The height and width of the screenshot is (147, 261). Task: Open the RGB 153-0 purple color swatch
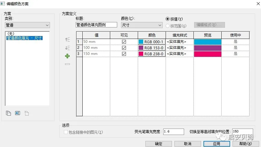[x=152, y=48]
